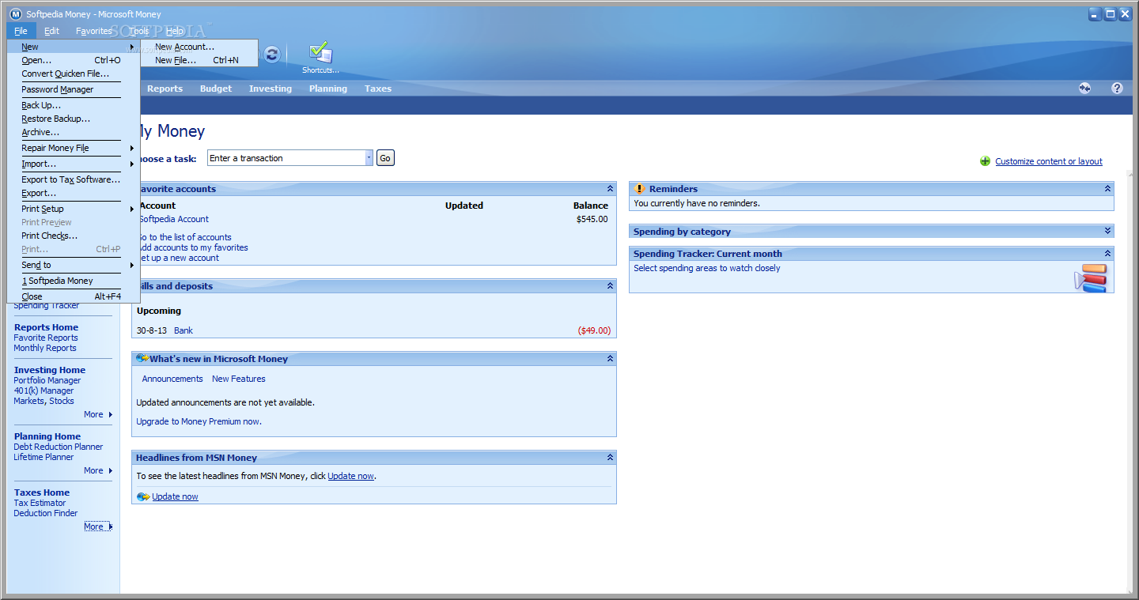1139x600 pixels.
Task: Open the Print Setup submenu
Action: click(73, 209)
